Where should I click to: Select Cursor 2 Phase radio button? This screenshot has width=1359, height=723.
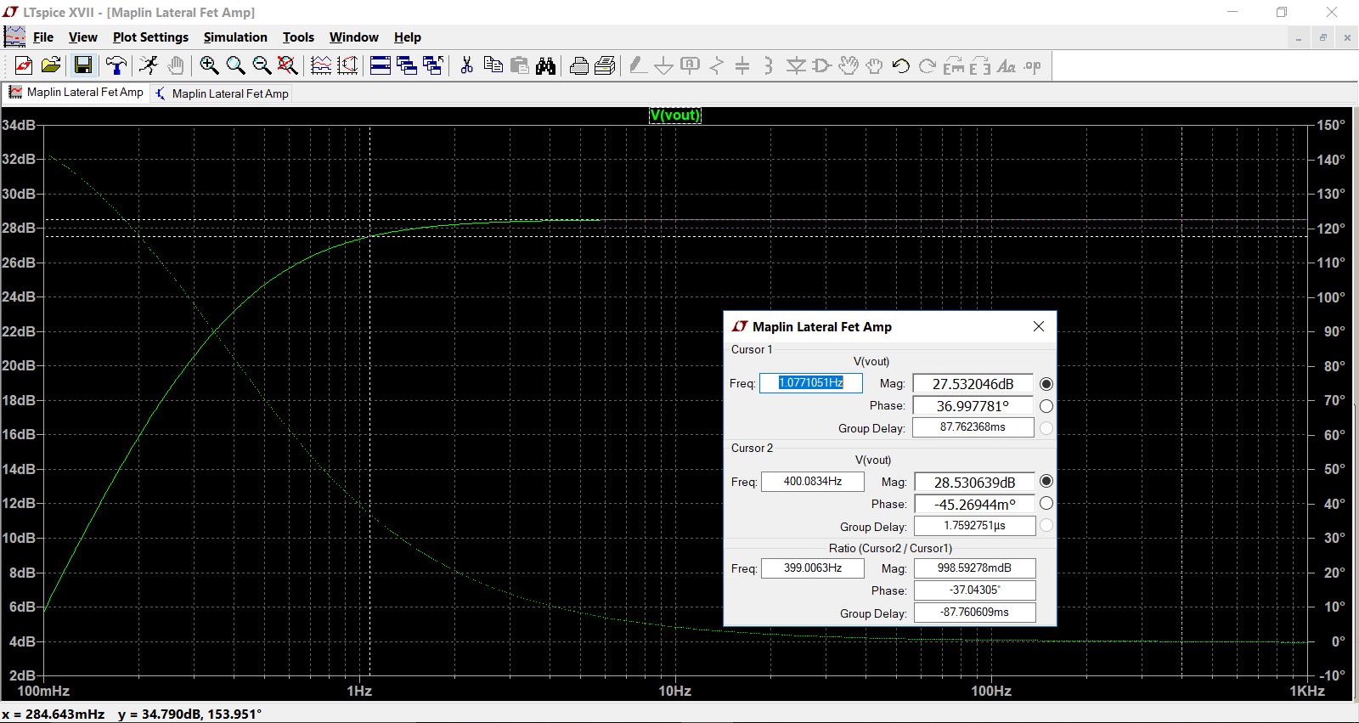click(1046, 504)
